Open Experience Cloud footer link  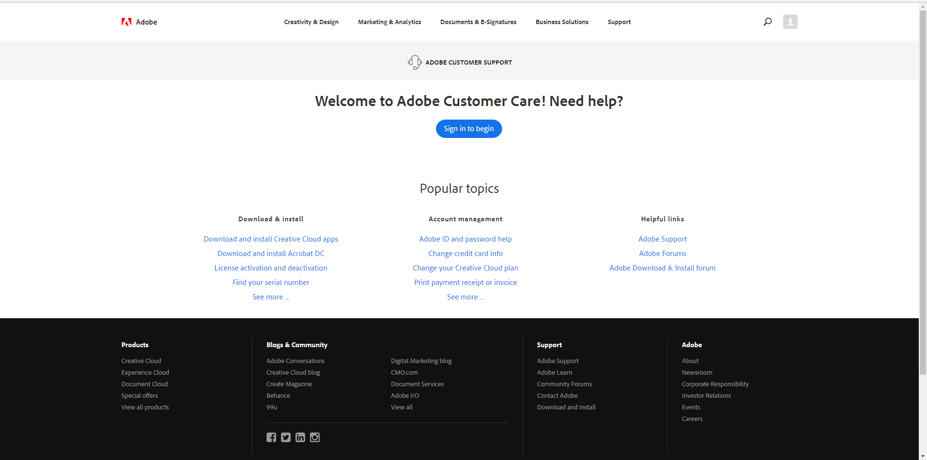pos(145,372)
